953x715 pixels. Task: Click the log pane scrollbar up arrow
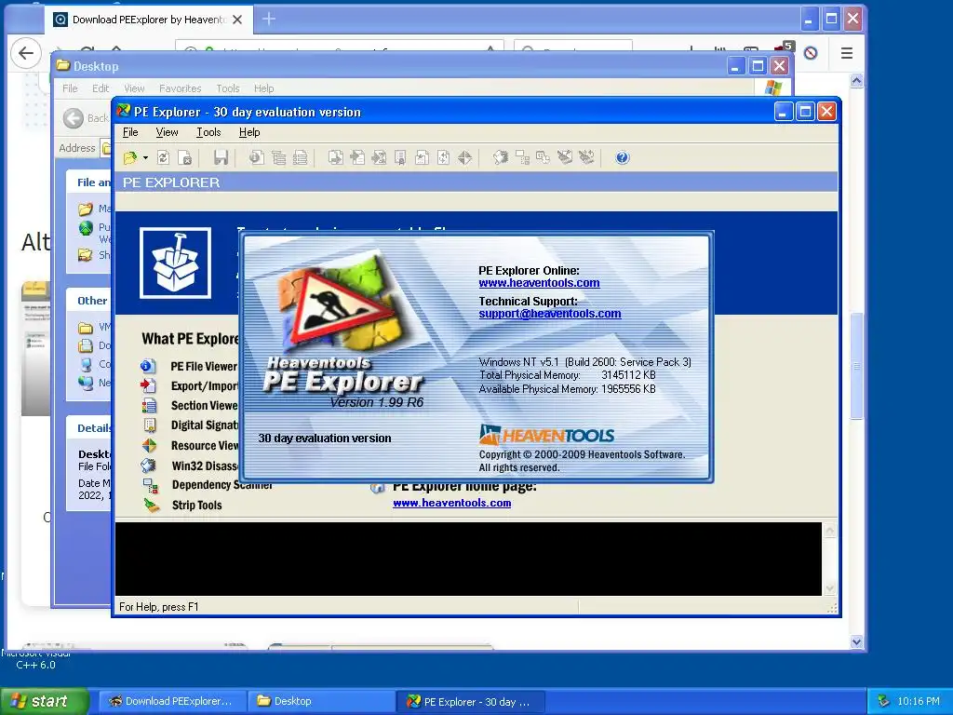[829, 530]
